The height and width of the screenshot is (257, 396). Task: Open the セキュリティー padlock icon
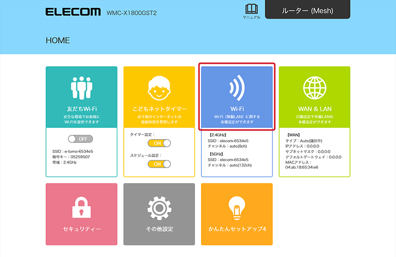(x=81, y=207)
